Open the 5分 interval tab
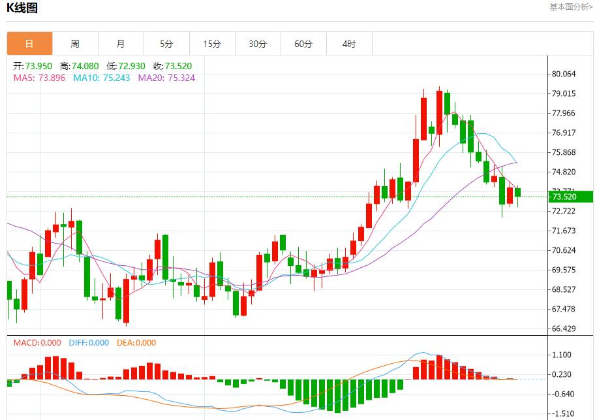The width and height of the screenshot is (597, 420). tap(166, 44)
